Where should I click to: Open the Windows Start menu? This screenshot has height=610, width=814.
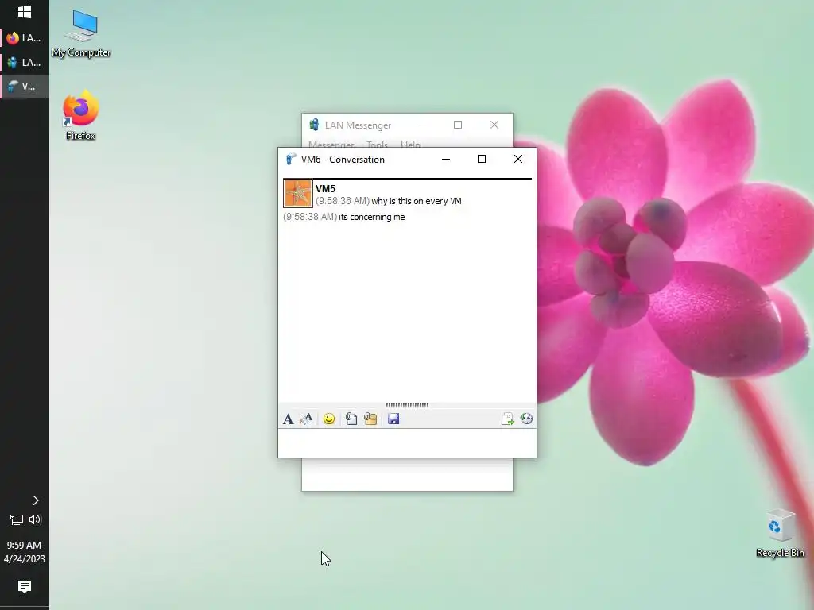click(25, 12)
